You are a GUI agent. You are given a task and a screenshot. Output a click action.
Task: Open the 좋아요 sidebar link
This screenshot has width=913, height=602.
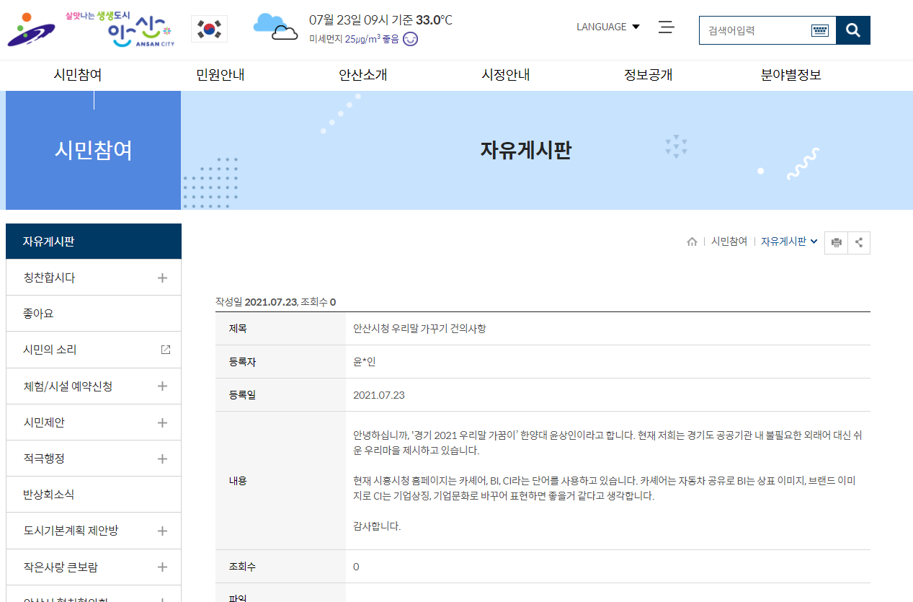tap(39, 314)
